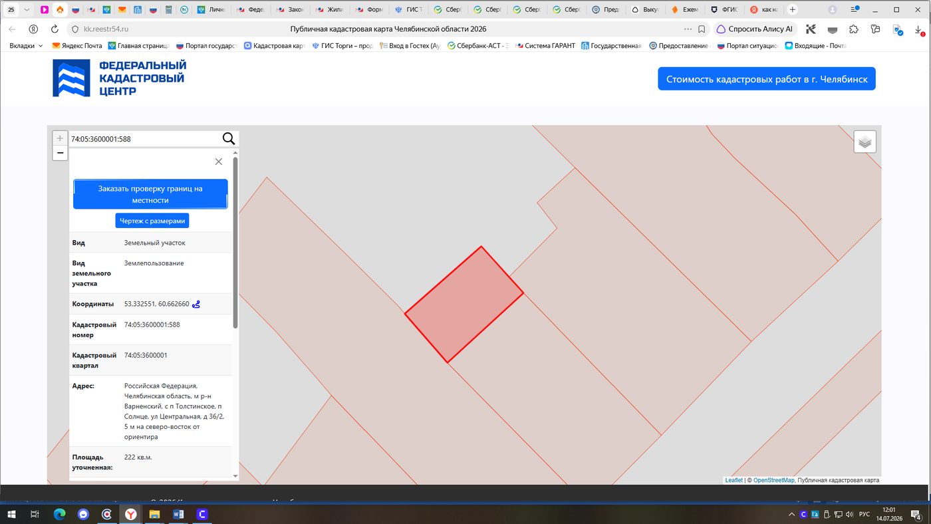This screenshot has height=524, width=931.
Task: Switch to the 'Личн' browser tab
Action: (x=212, y=10)
